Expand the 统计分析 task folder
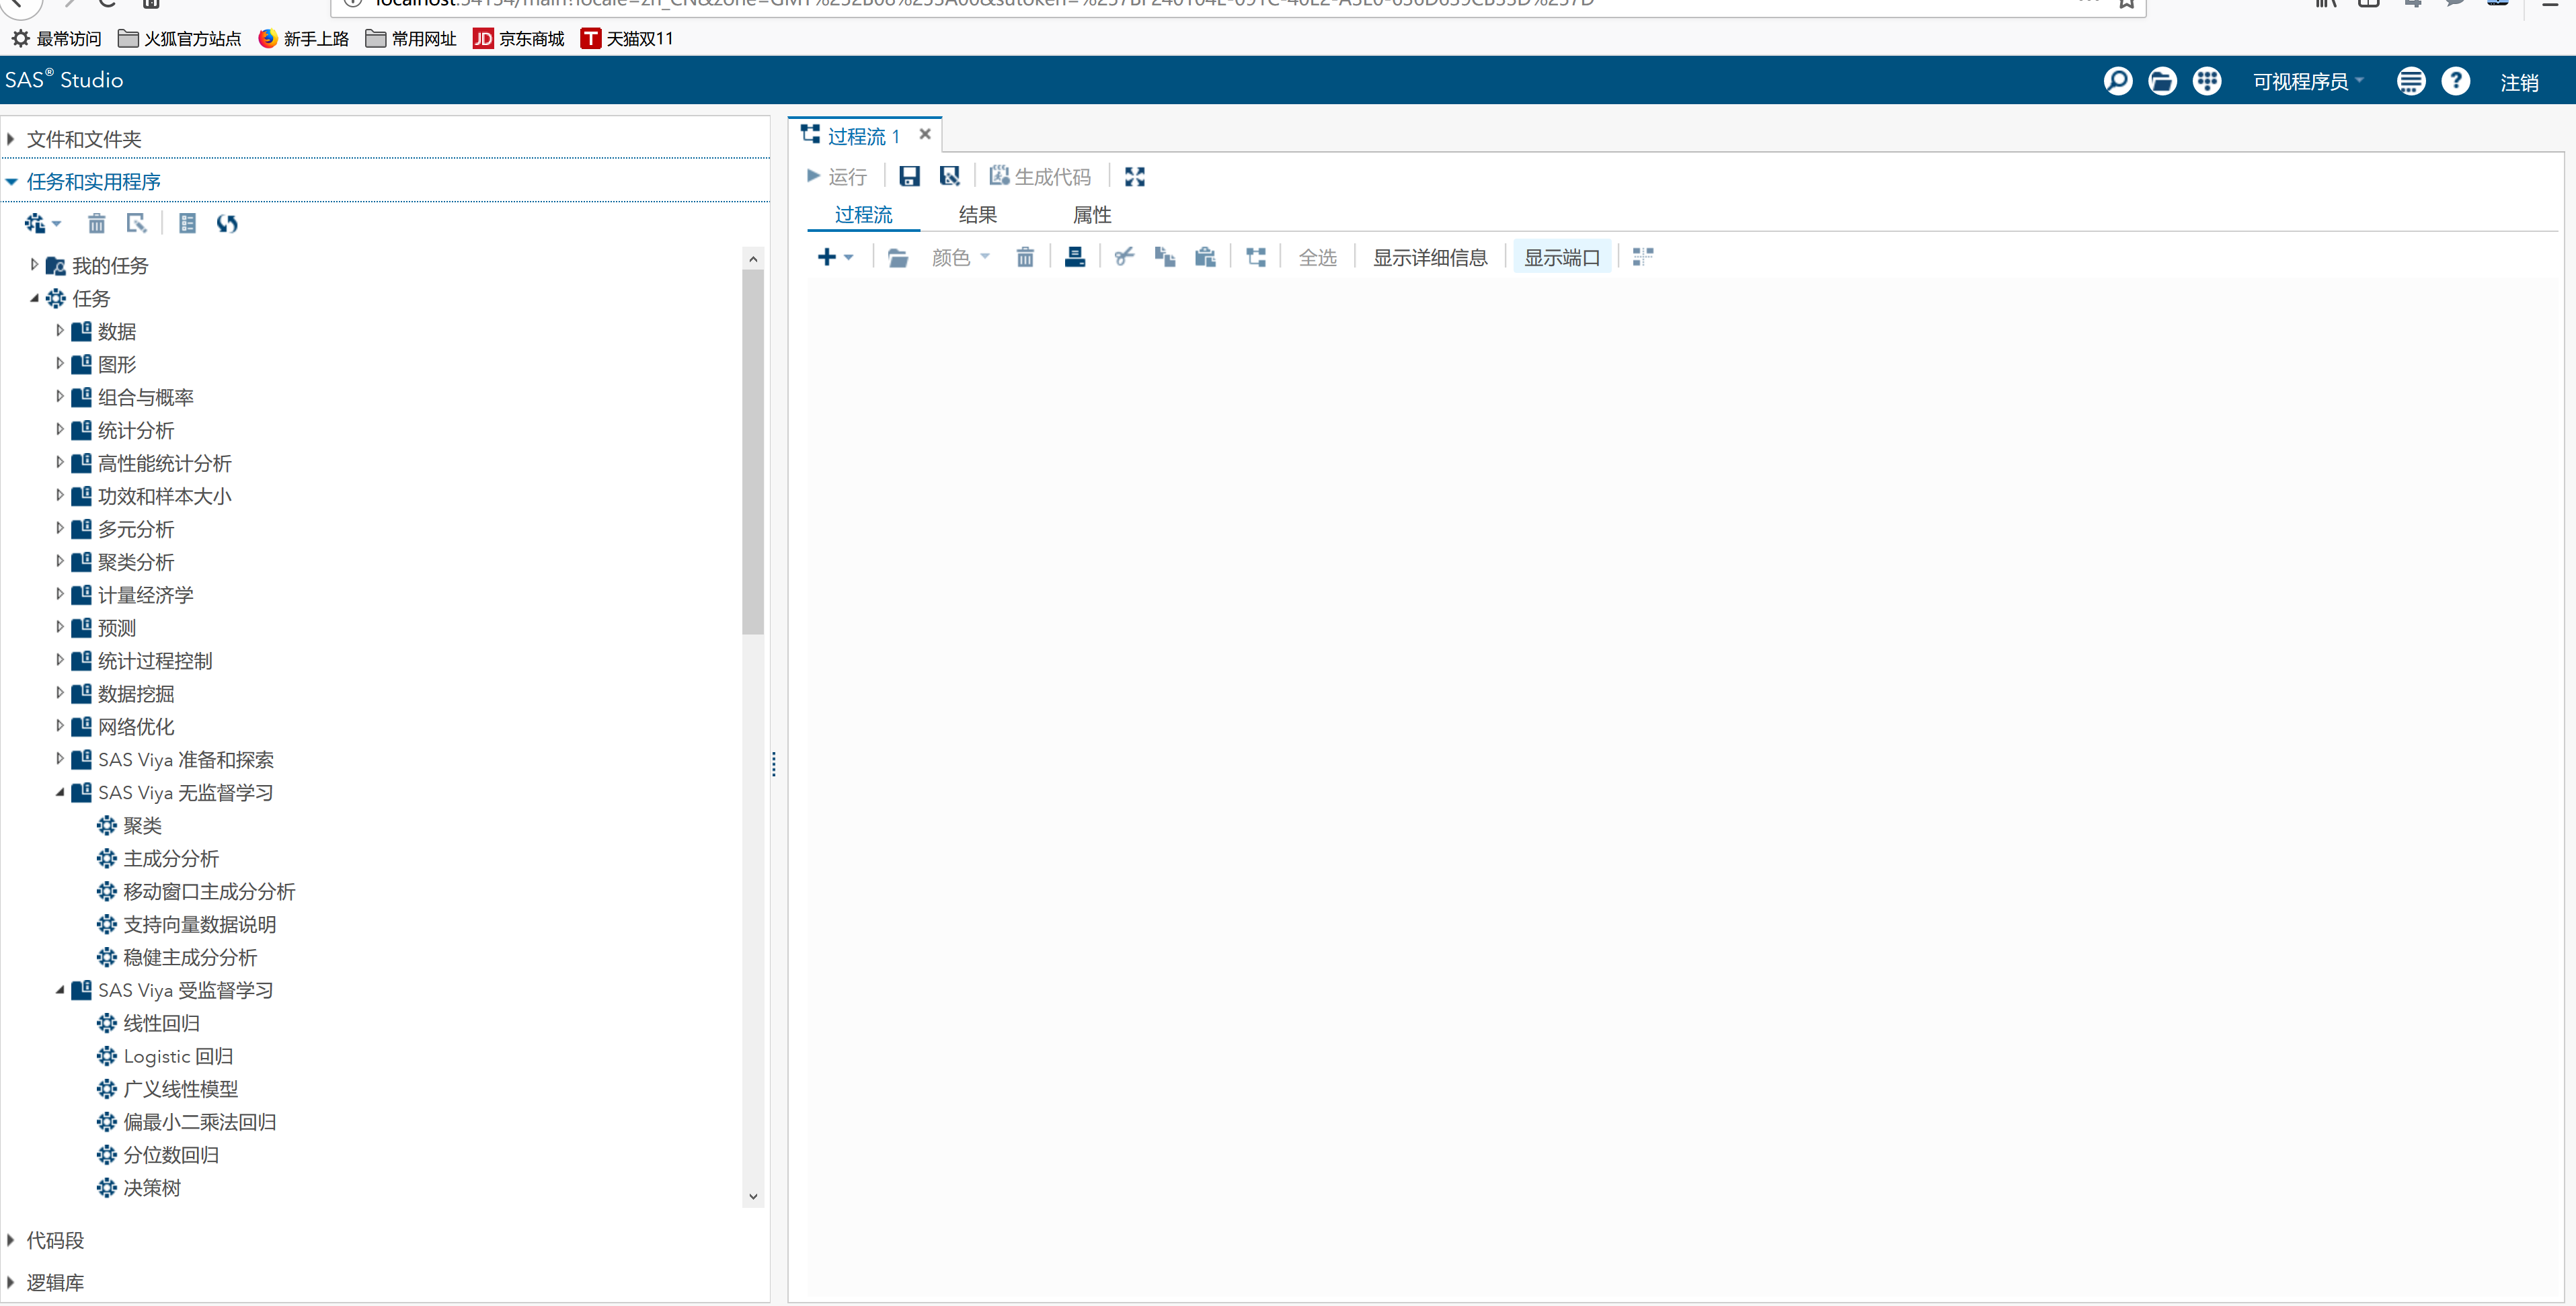 [60, 430]
